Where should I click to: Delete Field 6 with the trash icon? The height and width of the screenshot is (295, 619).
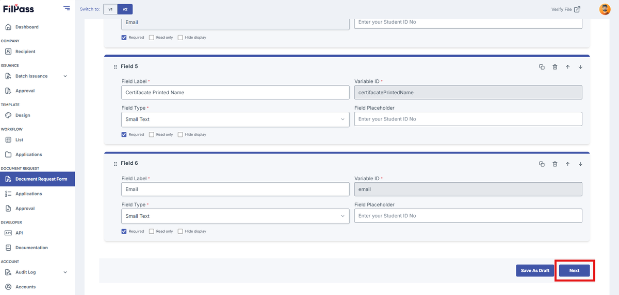[x=555, y=164]
